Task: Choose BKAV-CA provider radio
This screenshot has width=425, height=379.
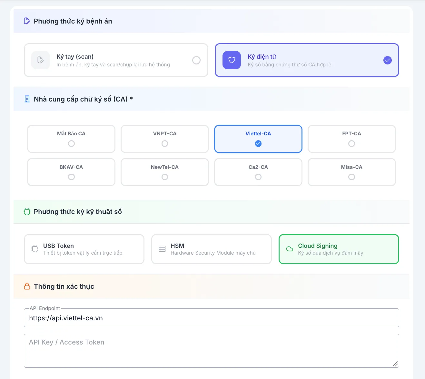Action: (71, 177)
